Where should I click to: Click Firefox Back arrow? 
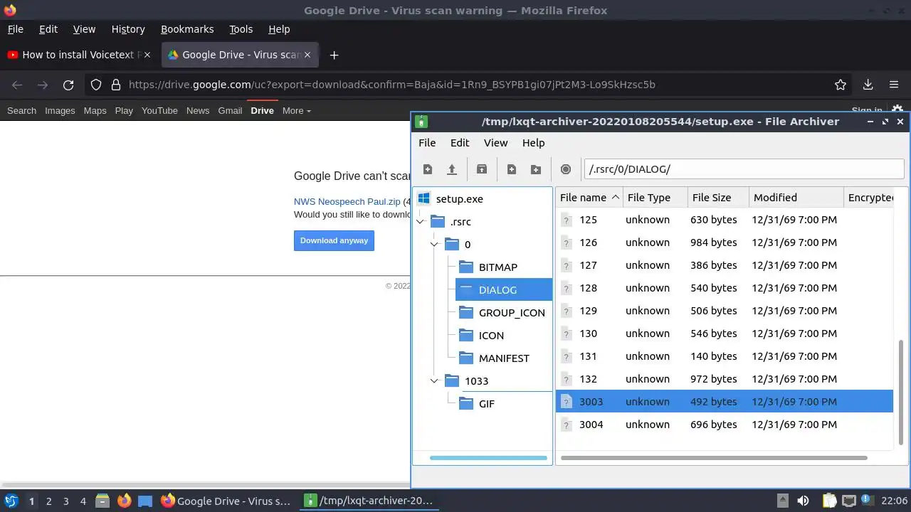[17, 85]
